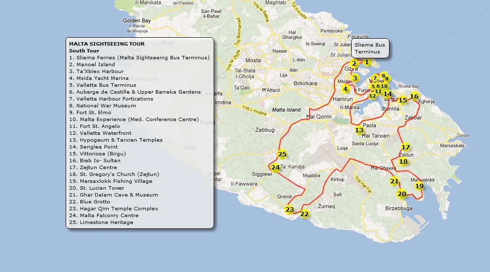Click marker 7 in Valletta

click(375, 78)
